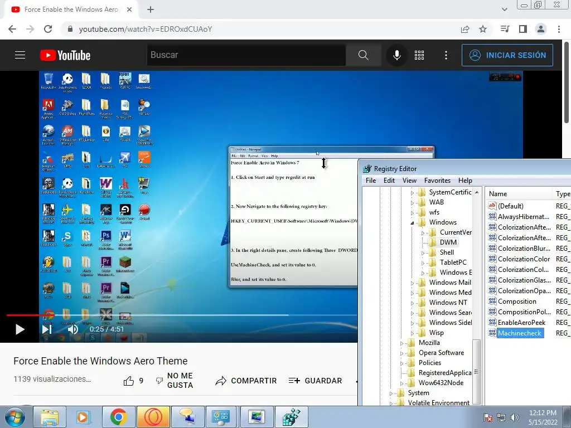Open the volume icon in system tray
571x428 pixels.
point(515,417)
